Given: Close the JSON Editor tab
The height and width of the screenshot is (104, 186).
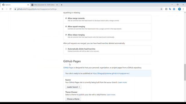Looking at the screenshot, I should 57,5.
